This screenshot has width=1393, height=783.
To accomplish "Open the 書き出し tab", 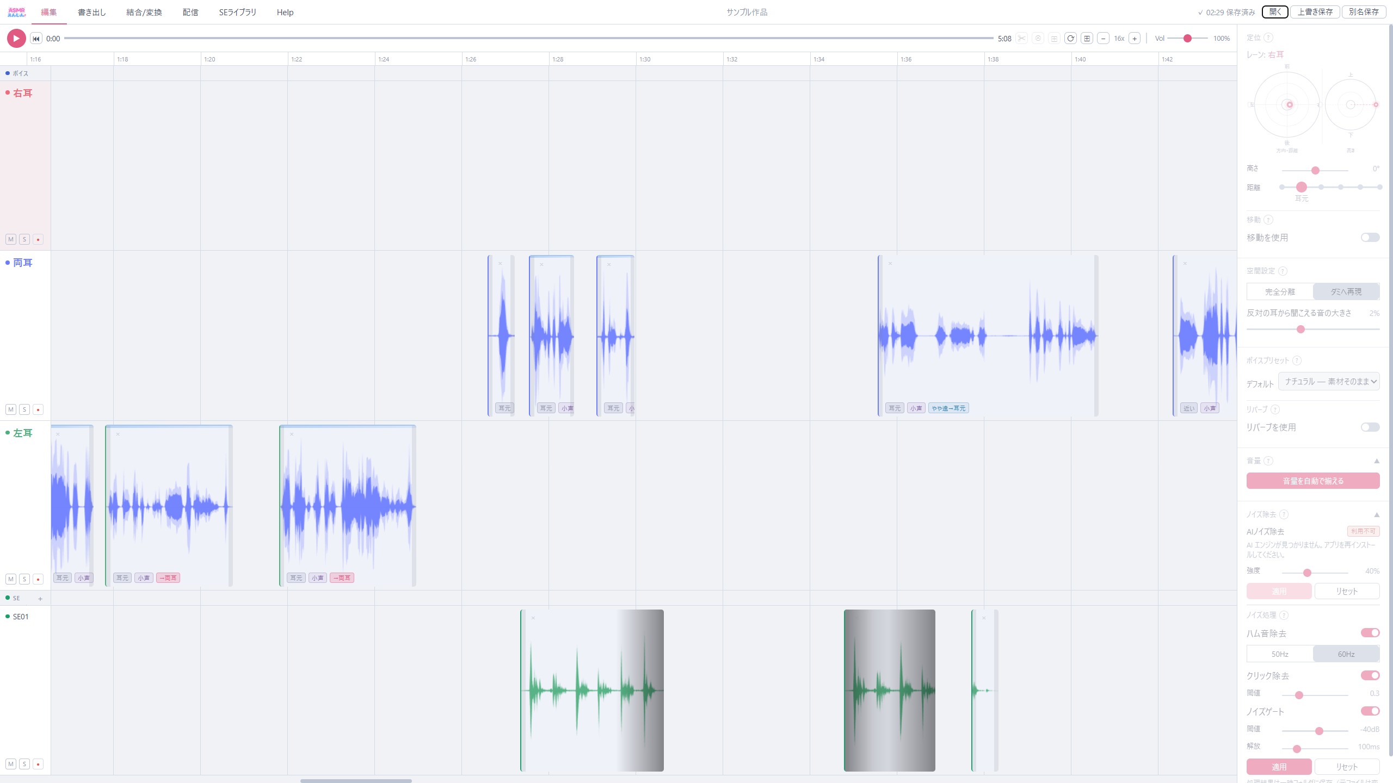I will click(x=91, y=12).
